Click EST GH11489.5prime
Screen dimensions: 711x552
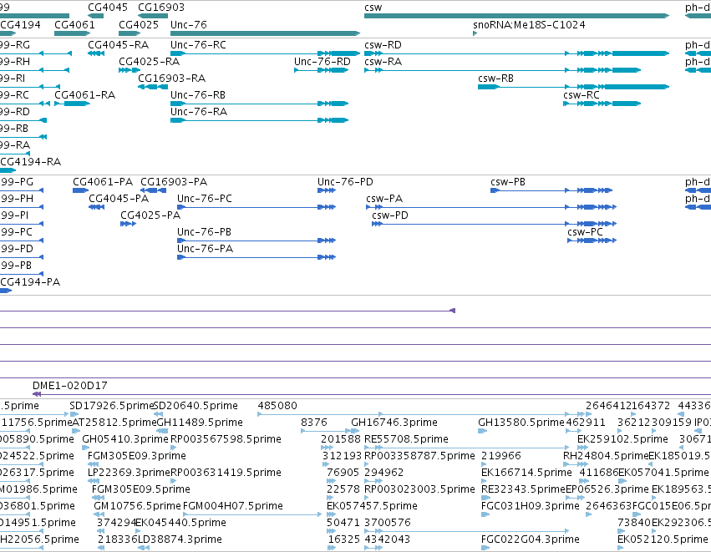tap(160, 431)
